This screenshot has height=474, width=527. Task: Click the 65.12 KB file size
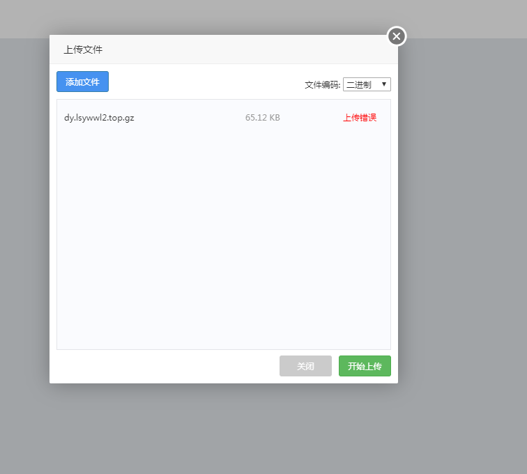263,118
